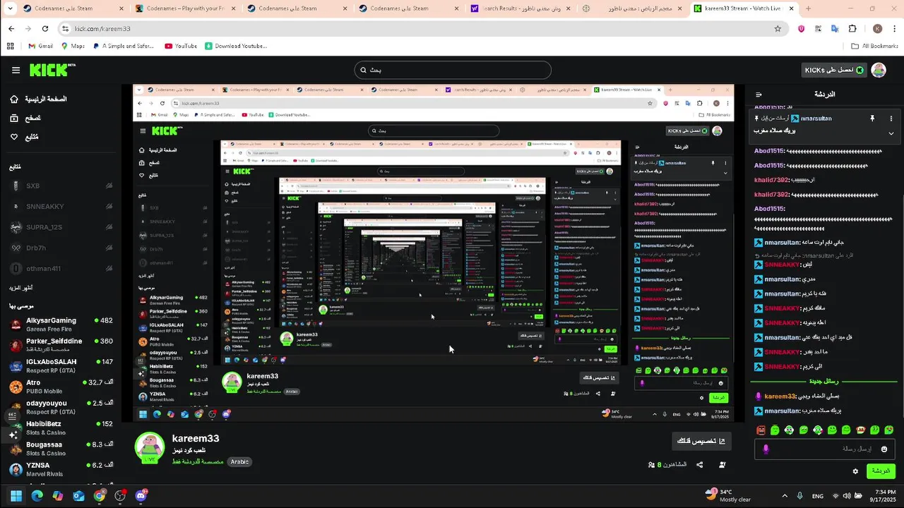The height and width of the screenshot is (508, 904).
Task: Select the othman411 followed channel
Action: click(60, 269)
